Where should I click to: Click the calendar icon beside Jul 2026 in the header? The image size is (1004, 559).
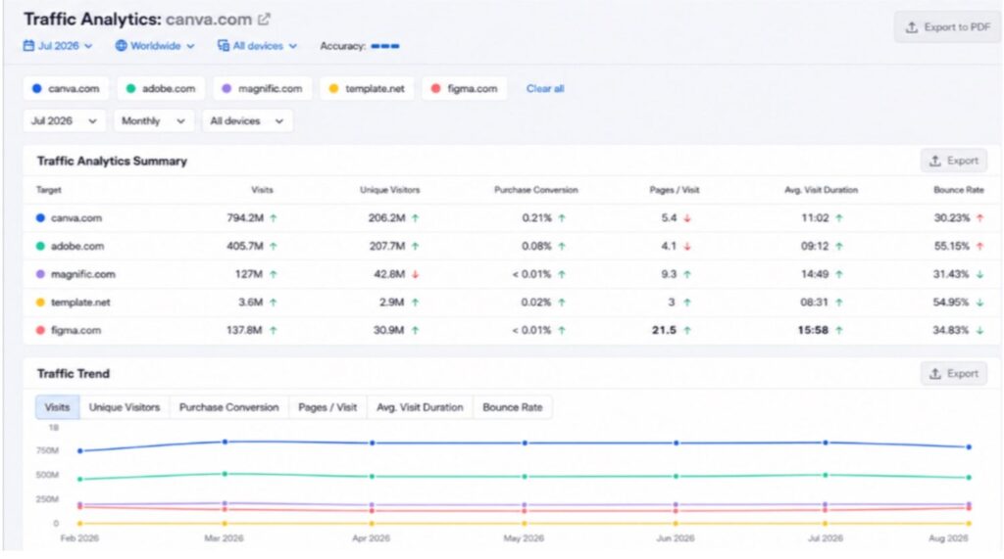(28, 46)
